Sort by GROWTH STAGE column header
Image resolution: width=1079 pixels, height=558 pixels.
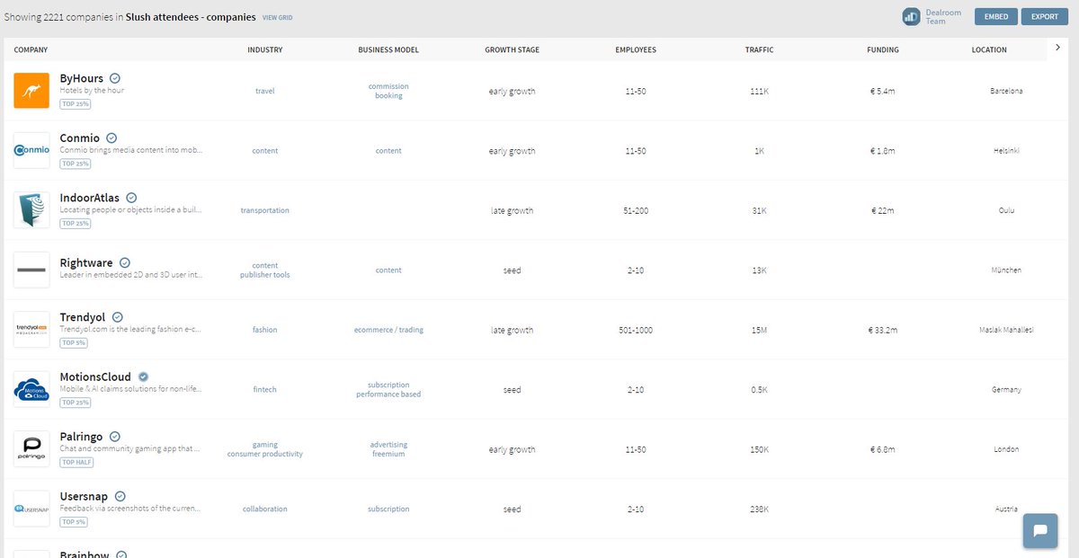click(x=512, y=49)
